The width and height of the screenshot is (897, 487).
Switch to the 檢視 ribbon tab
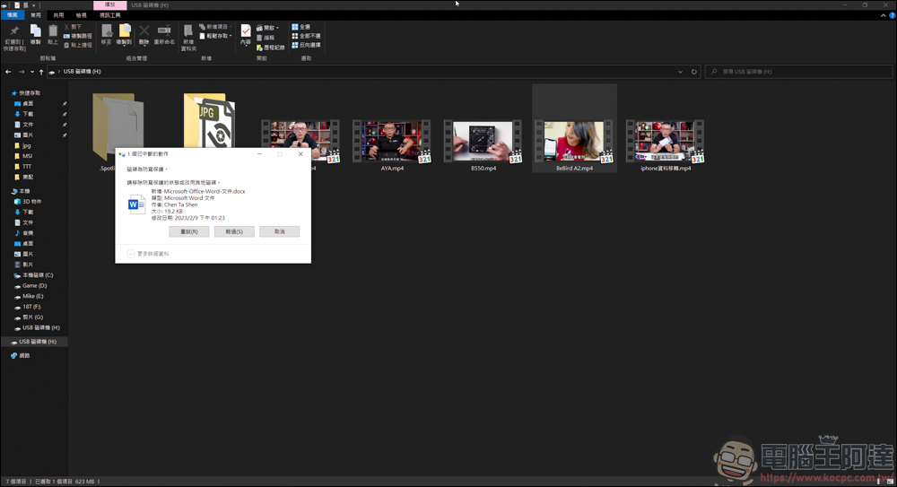pyautogui.click(x=82, y=15)
